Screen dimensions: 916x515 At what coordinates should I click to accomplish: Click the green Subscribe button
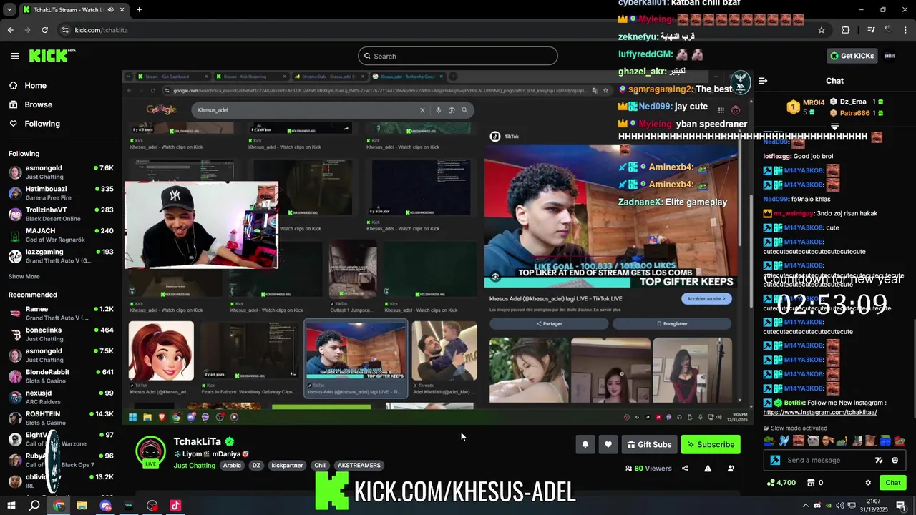click(x=711, y=444)
